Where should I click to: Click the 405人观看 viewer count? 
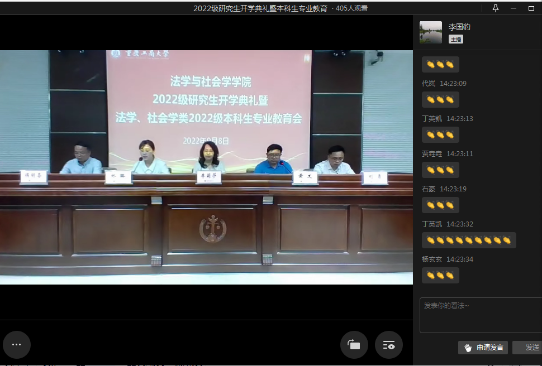351,8
